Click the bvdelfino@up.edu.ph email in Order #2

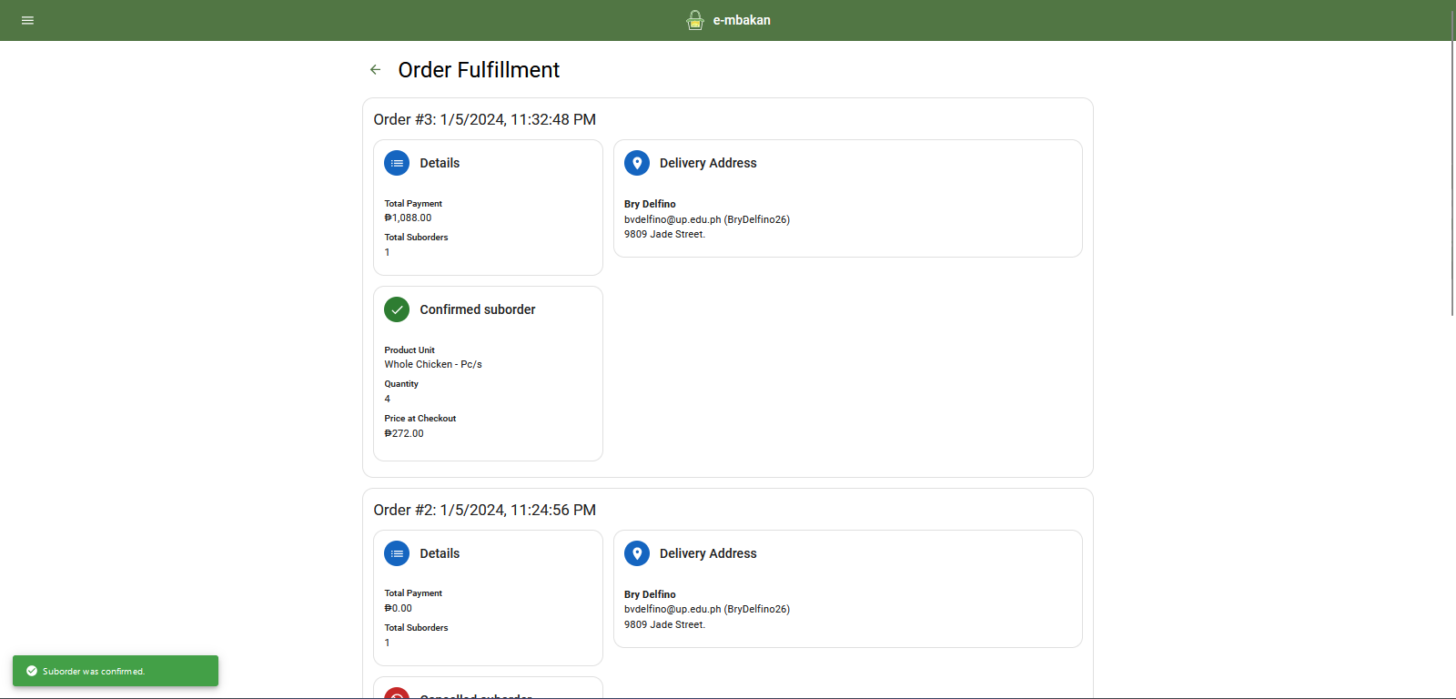(x=672, y=609)
